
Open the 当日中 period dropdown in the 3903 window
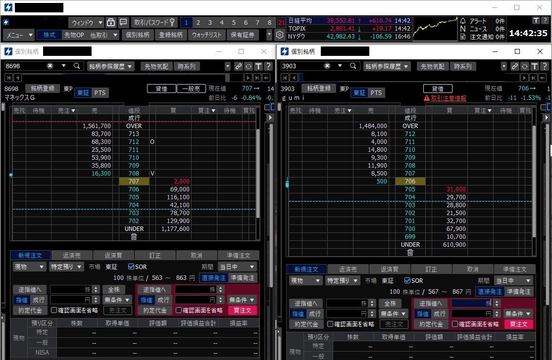pos(513,280)
